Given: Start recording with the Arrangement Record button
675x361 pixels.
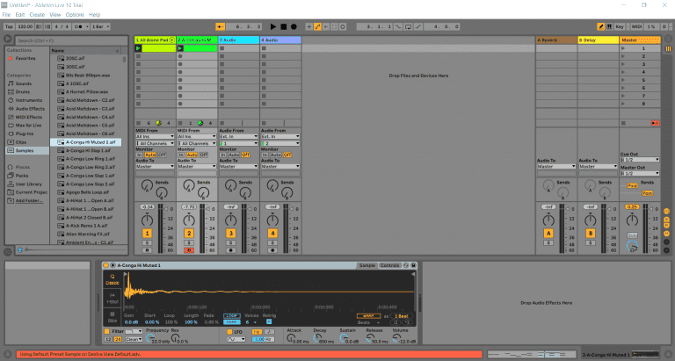Looking at the screenshot, I should pyautogui.click(x=294, y=26).
